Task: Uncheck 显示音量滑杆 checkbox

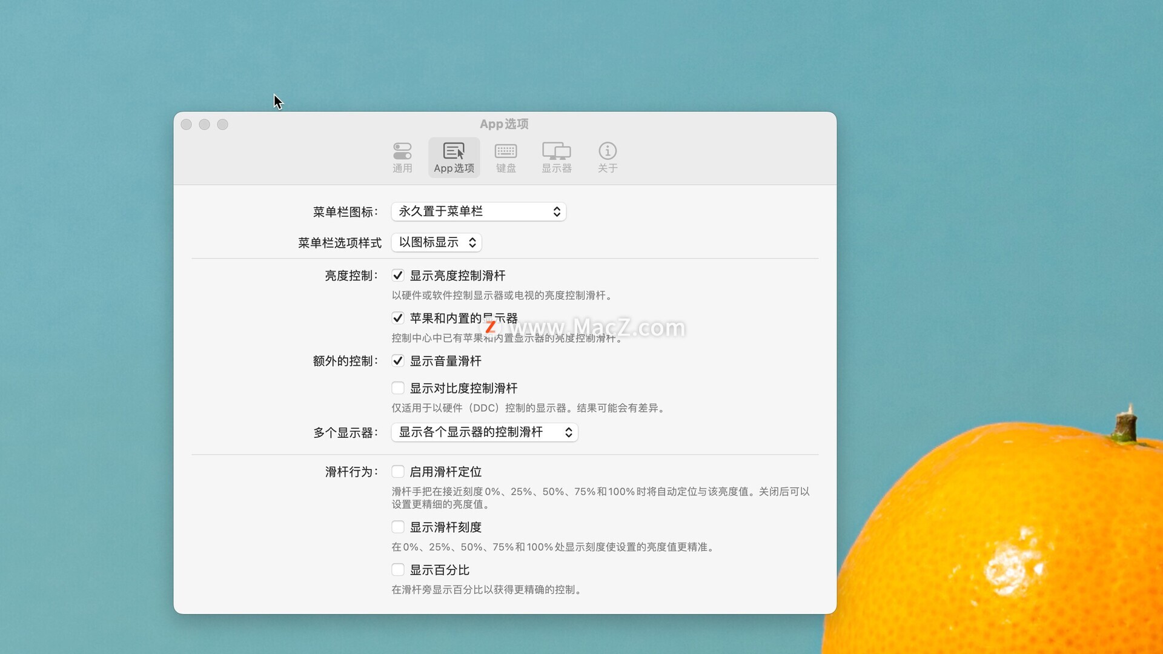Action: pos(398,361)
